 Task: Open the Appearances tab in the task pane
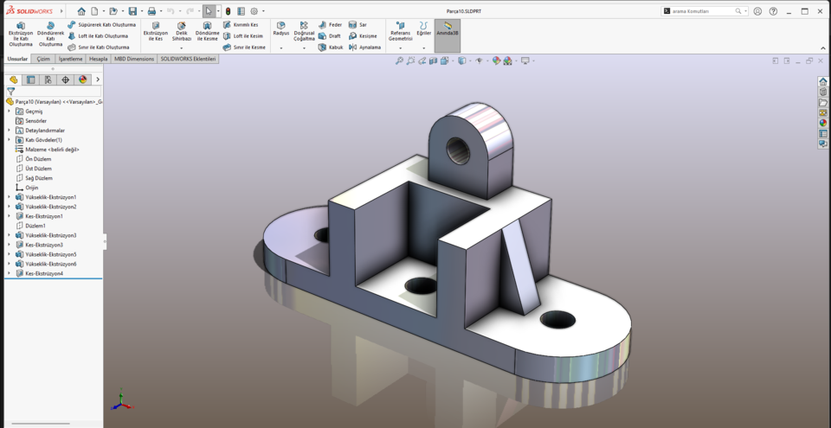pos(822,123)
